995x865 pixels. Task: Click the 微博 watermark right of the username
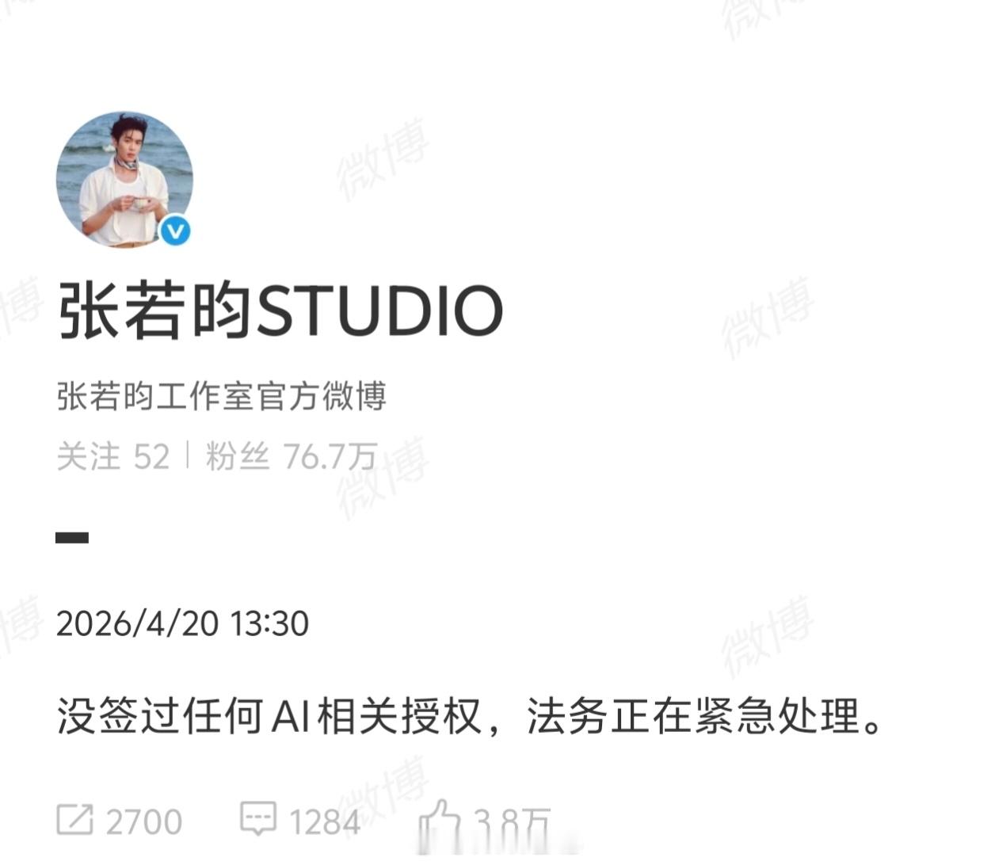pos(768,318)
